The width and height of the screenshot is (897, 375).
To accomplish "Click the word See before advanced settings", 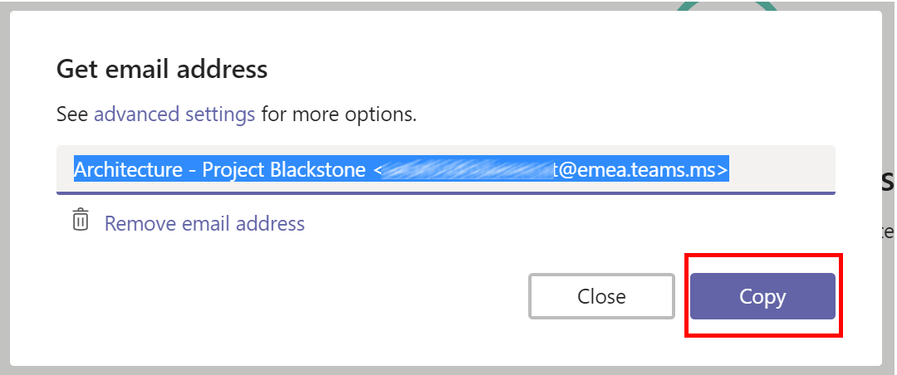I will [72, 114].
